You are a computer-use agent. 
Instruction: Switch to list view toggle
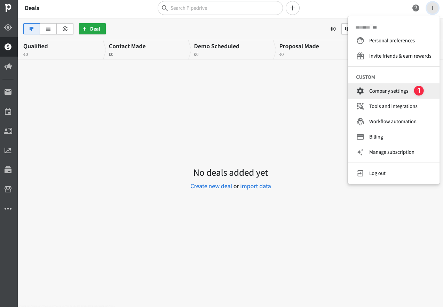coord(48,29)
